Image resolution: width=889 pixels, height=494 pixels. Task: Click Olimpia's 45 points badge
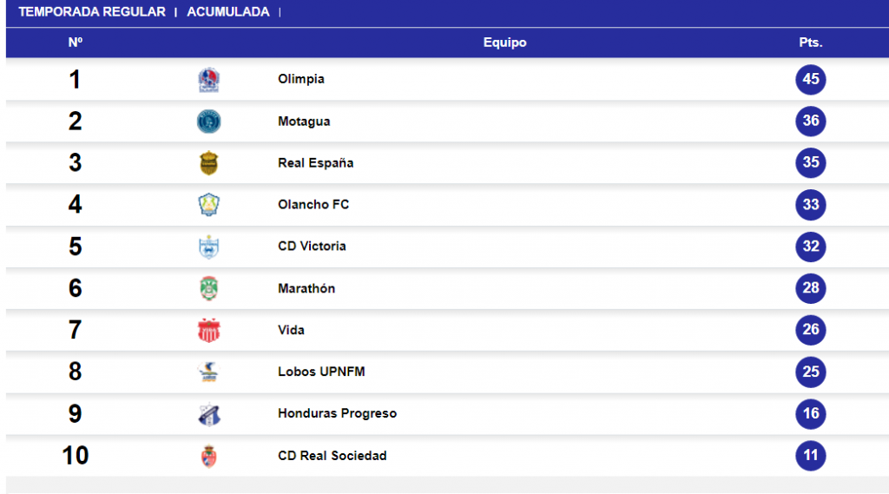click(811, 79)
